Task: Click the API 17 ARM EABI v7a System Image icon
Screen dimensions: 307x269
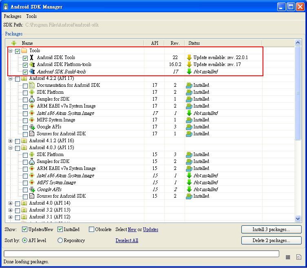Action: [32, 106]
